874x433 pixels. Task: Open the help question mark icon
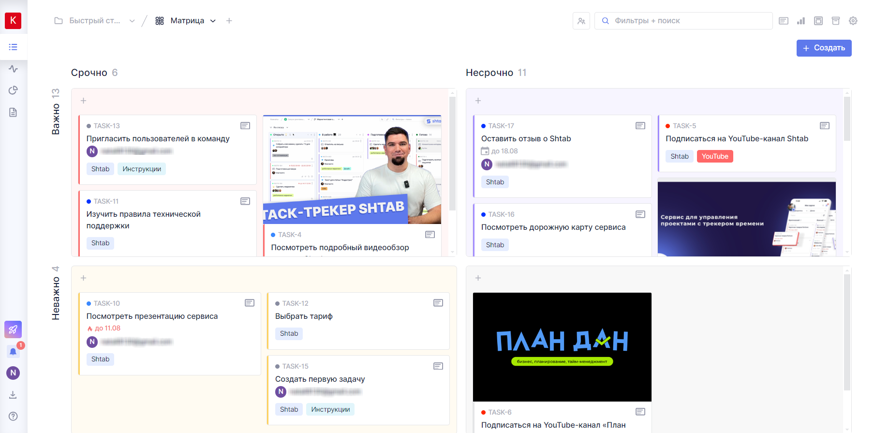(x=13, y=416)
